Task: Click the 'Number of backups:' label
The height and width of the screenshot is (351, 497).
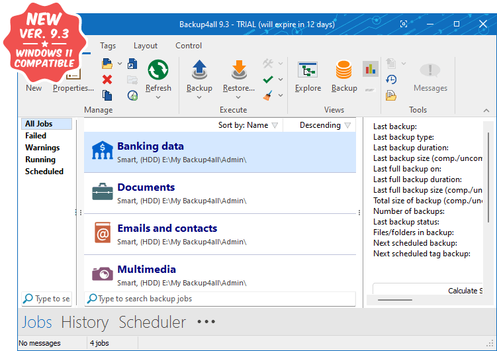Action: (x=409, y=211)
